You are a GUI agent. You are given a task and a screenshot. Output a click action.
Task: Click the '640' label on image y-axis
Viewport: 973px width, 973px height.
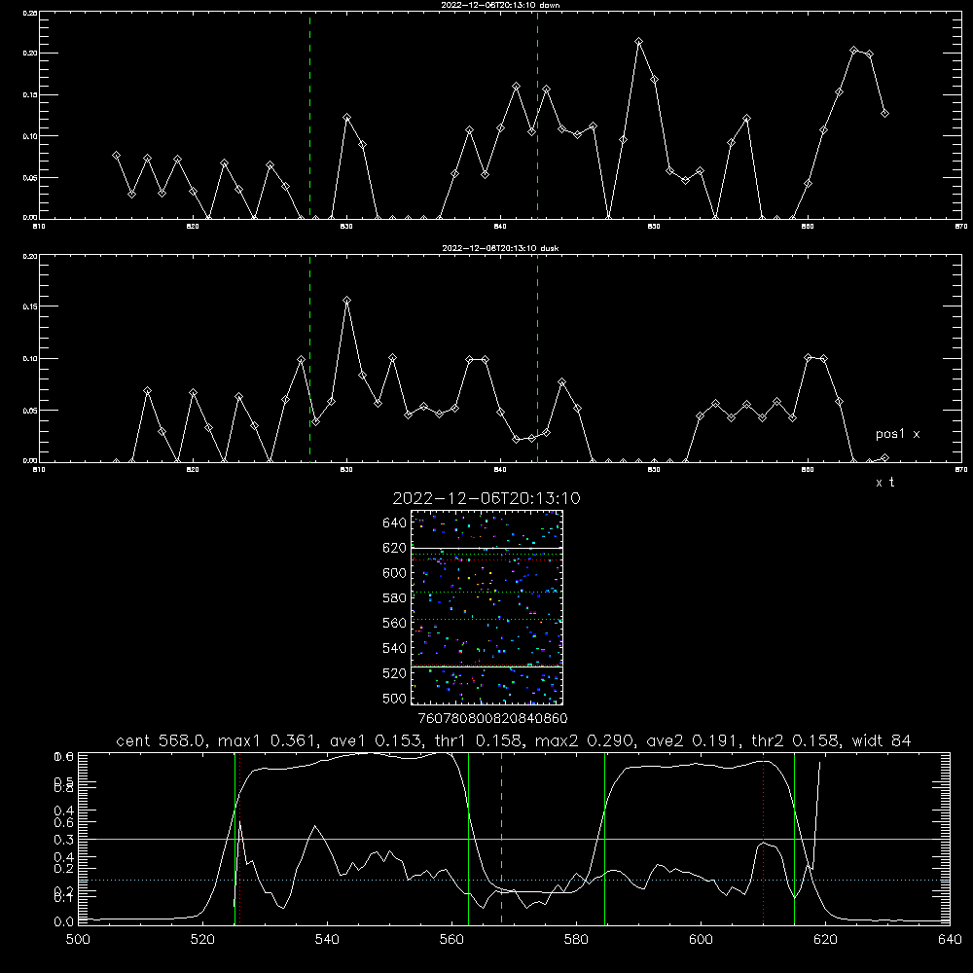395,523
